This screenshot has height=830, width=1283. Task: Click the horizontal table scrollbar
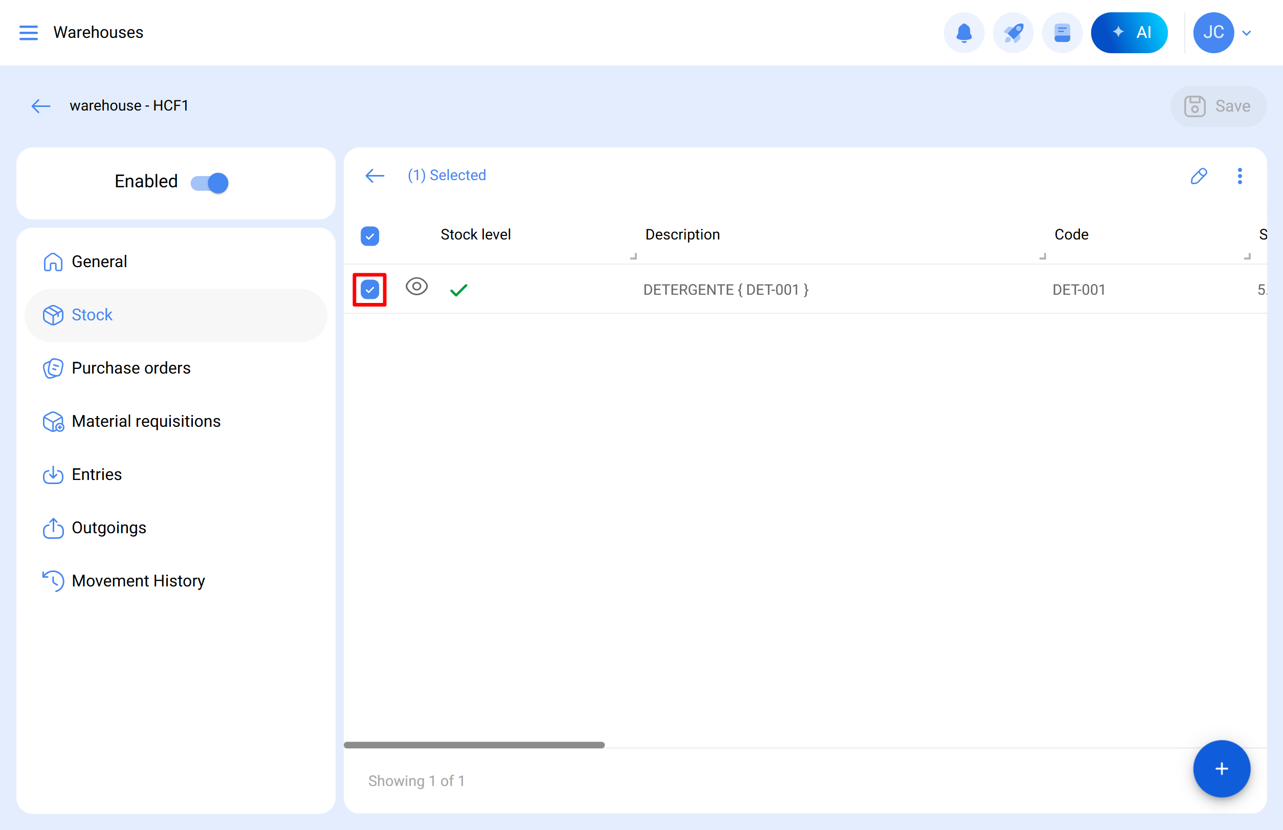pyautogui.click(x=474, y=745)
